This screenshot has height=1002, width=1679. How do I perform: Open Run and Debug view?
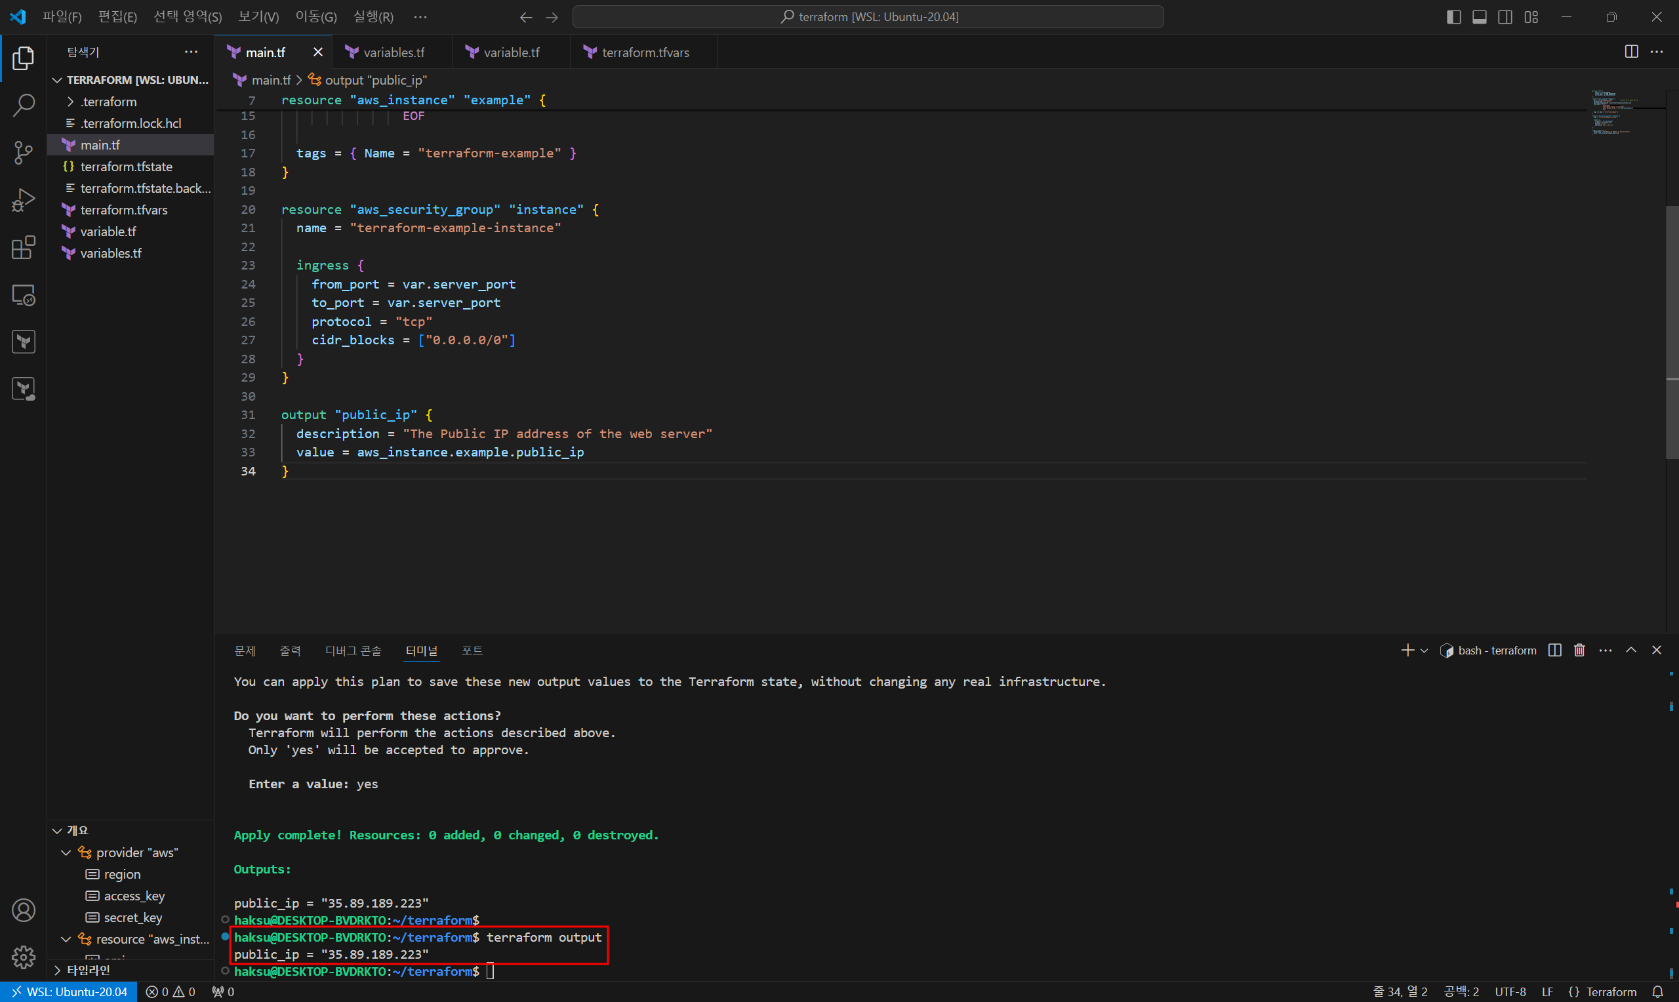24,200
